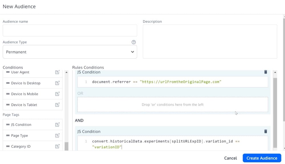The height and width of the screenshot is (164, 285).
Task: Click the Create Audience button
Action: point(262,158)
